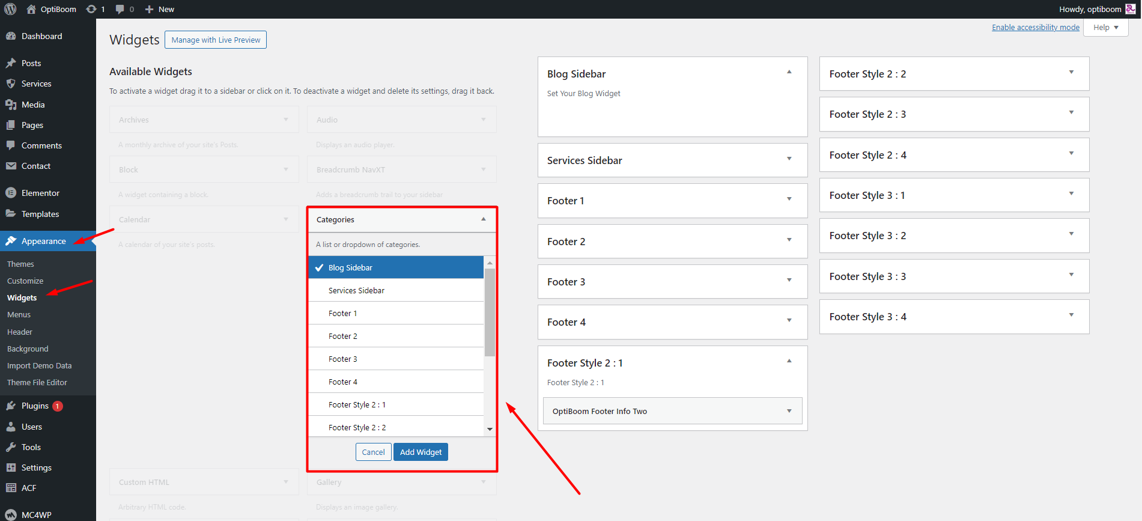
Task: Click the Users person icon
Action: pyautogui.click(x=11, y=427)
